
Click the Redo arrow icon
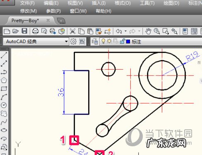[x=132, y=31]
